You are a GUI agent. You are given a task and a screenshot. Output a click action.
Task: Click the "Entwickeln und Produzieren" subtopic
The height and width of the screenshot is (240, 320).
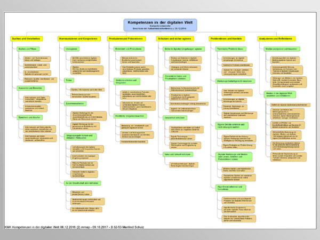tap(128, 49)
